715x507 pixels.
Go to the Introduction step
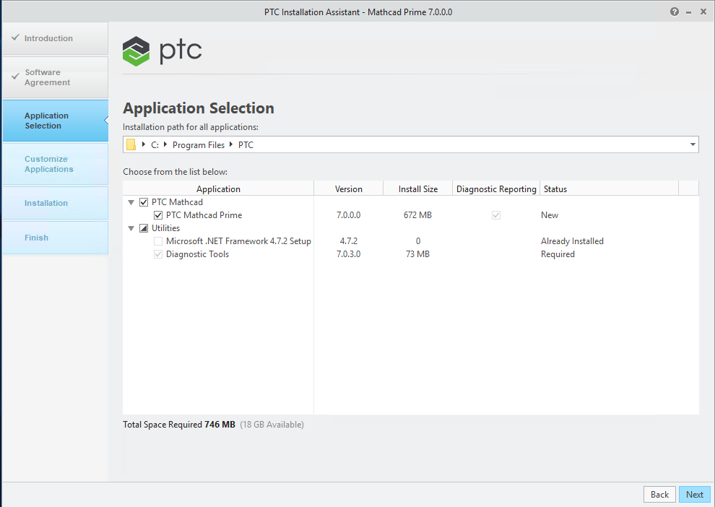tap(55, 38)
